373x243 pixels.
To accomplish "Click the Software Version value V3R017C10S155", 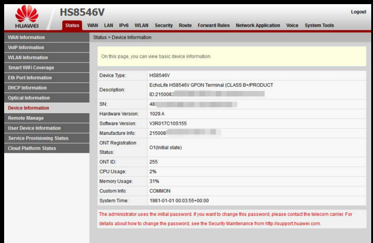I will pos(168,124).
